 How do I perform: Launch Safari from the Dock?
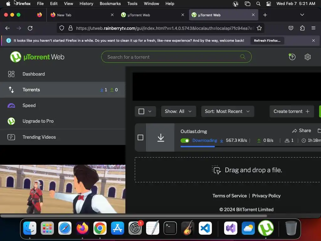[x=65, y=228]
